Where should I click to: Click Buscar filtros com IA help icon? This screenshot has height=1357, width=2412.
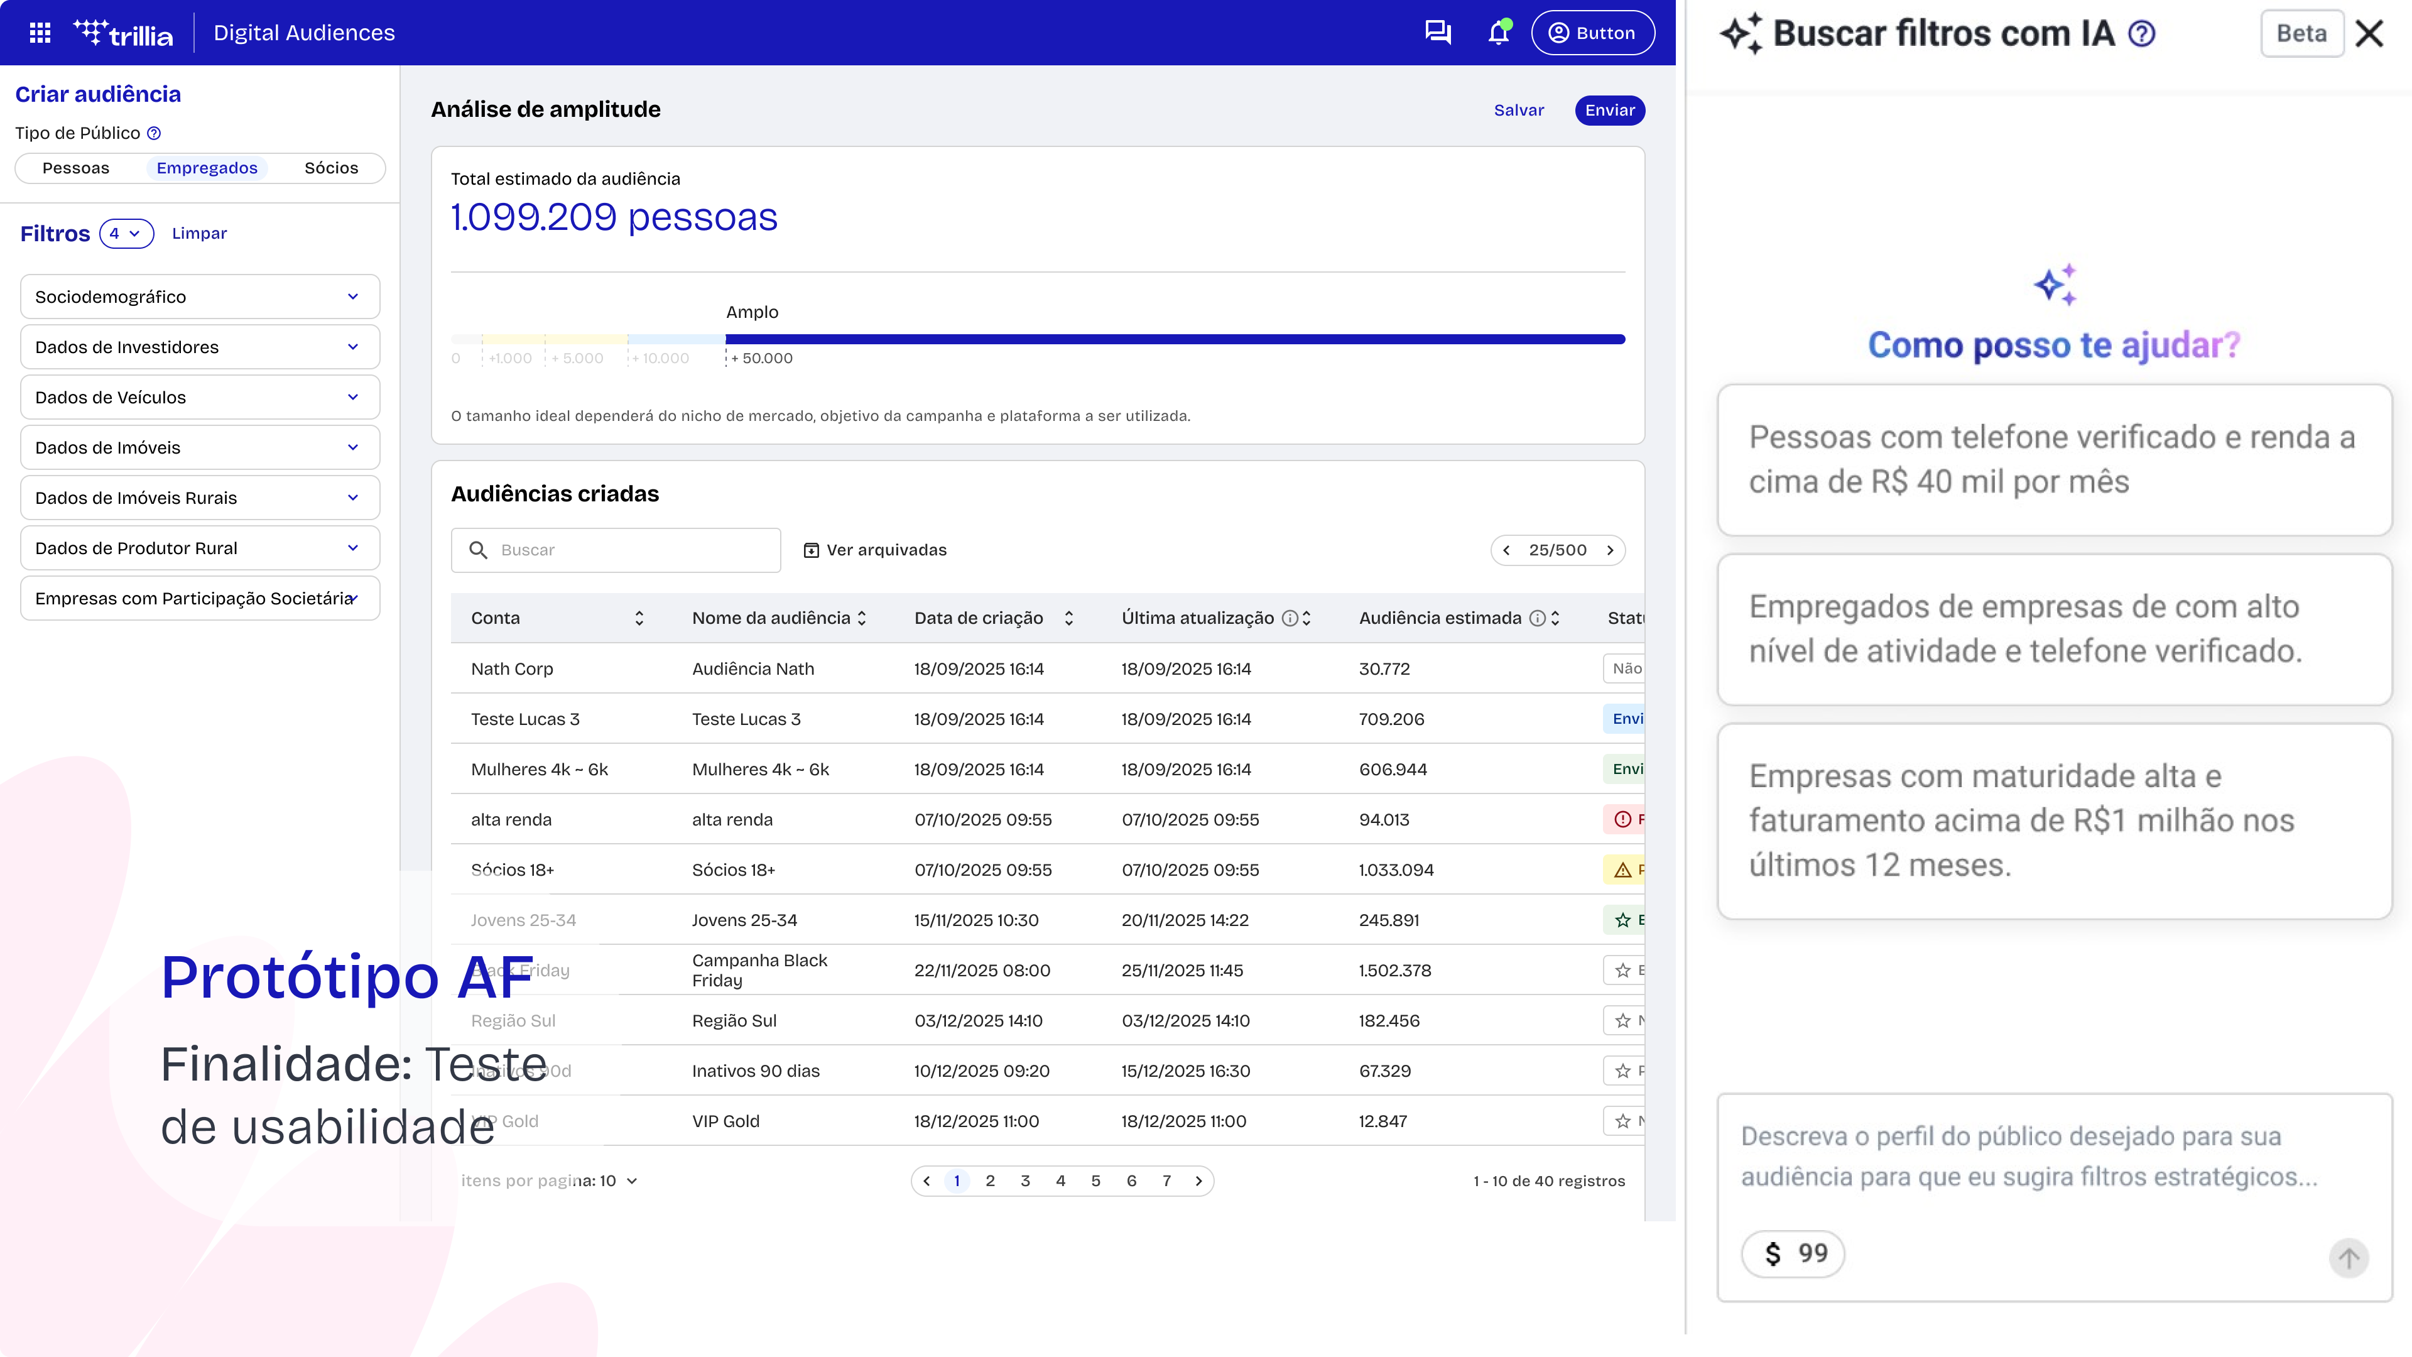pos(2141,34)
